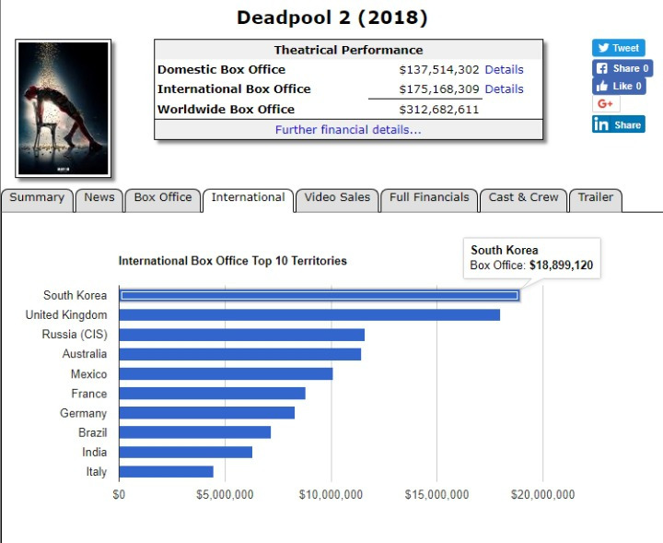
Task: Select the Germany chart bar
Action: [x=207, y=413]
